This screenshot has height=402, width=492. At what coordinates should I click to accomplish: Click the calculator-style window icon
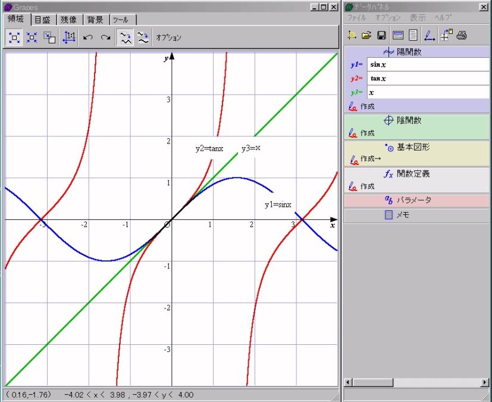(398, 35)
